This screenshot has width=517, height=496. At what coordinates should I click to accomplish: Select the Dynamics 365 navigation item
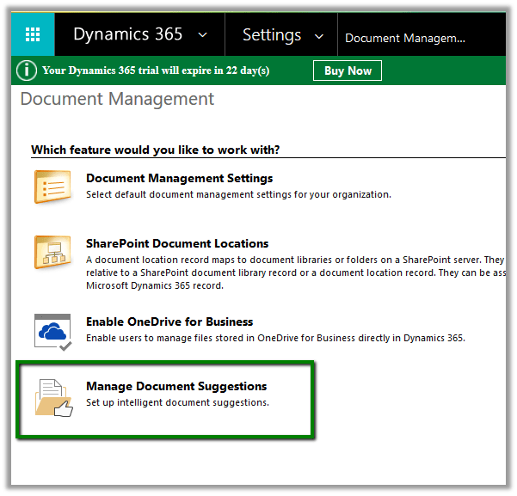(x=127, y=35)
